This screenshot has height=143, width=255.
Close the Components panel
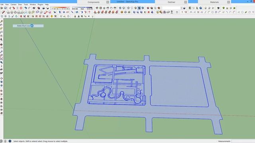tap(108, 2)
